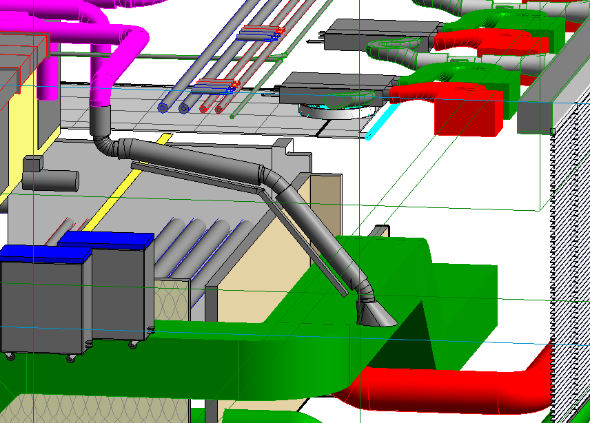Screen dimensions: 590x423
Task: Select the thin green pipe end
Action: (x=232, y=117)
